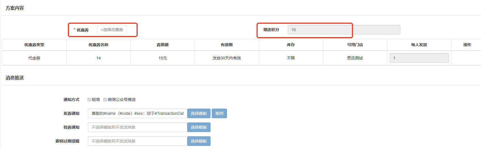This screenshot has width=481, height=149.
Task: Select the 优惠券类型 column header
Action: (x=34, y=45)
